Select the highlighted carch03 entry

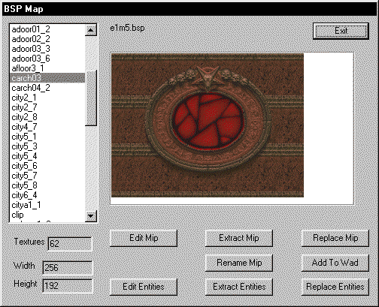pyautogui.click(x=47, y=78)
